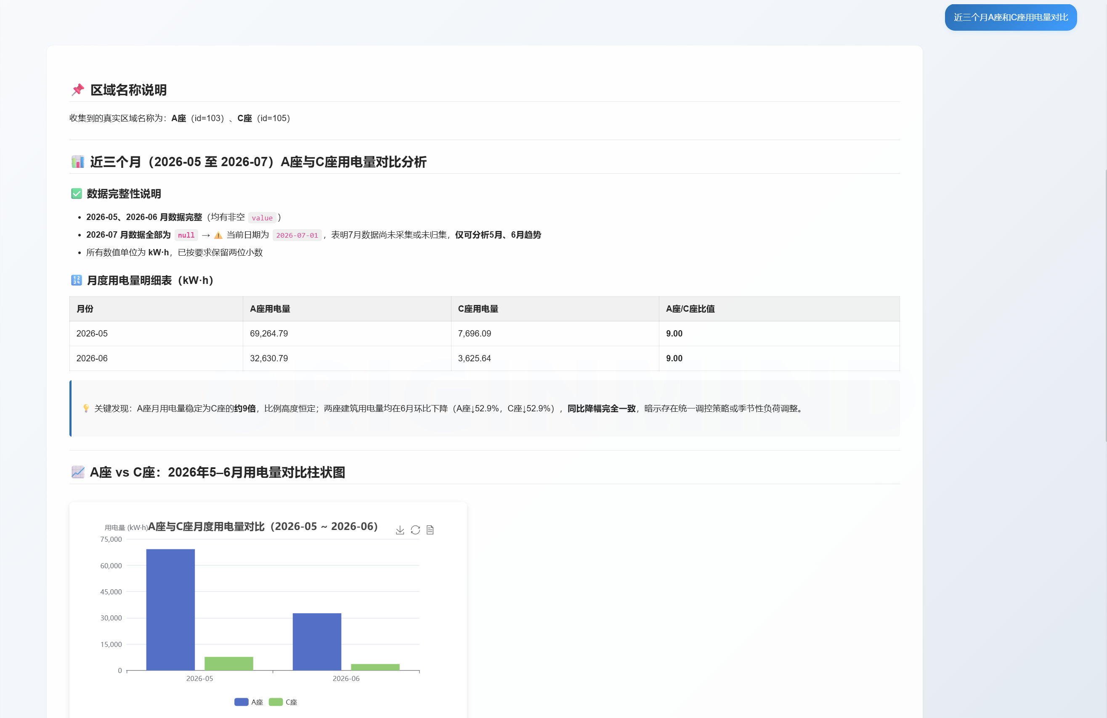Click the lightbulb emoji before 关键发现
Screen dimensions: 1107x718
click(x=86, y=408)
